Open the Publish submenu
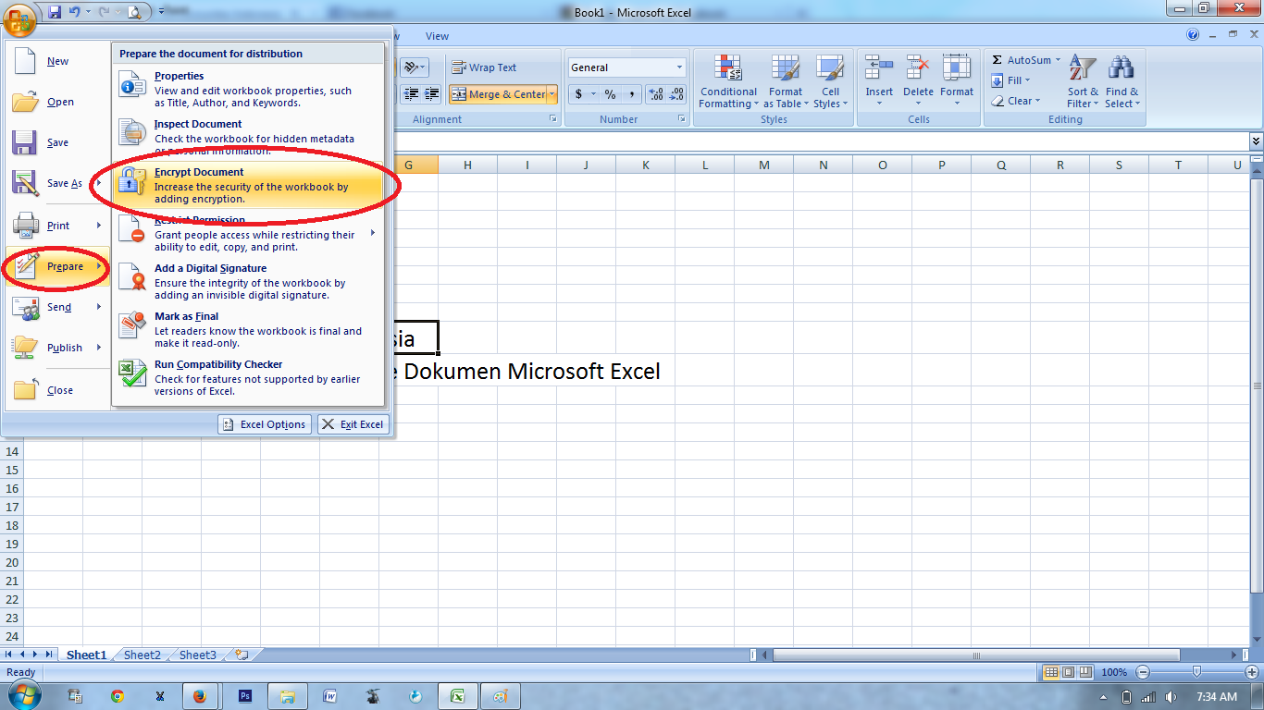Viewport: 1264px width, 710px height. click(x=57, y=348)
